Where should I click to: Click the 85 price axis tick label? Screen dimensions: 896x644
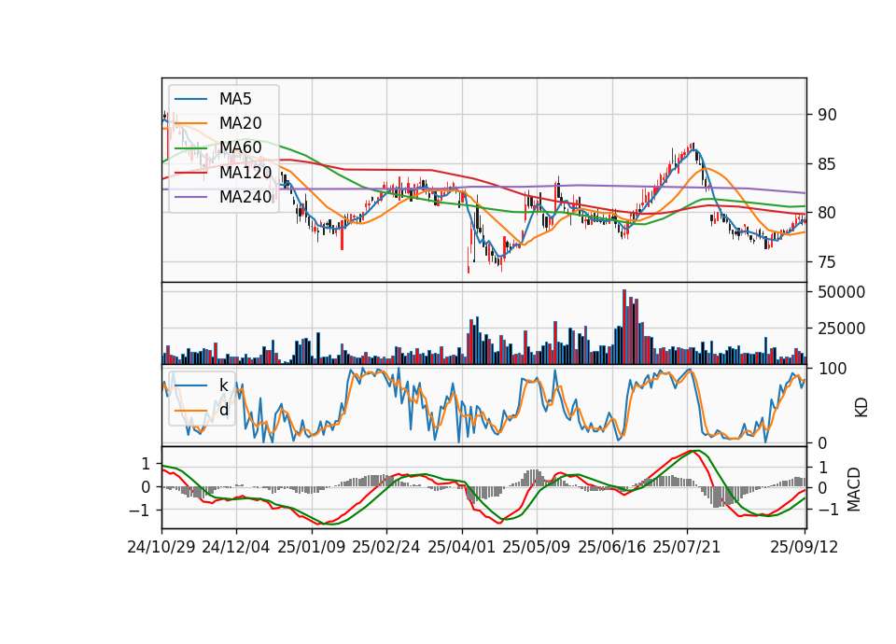click(x=827, y=164)
